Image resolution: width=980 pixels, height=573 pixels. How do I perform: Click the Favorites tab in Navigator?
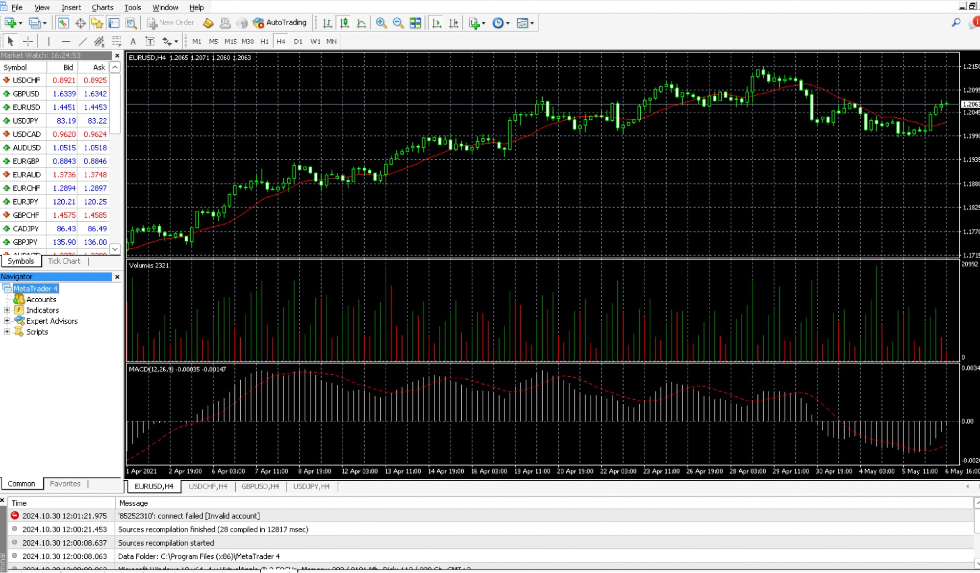click(65, 484)
